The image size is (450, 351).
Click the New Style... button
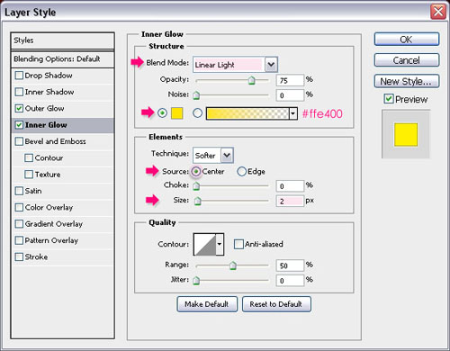[407, 81]
